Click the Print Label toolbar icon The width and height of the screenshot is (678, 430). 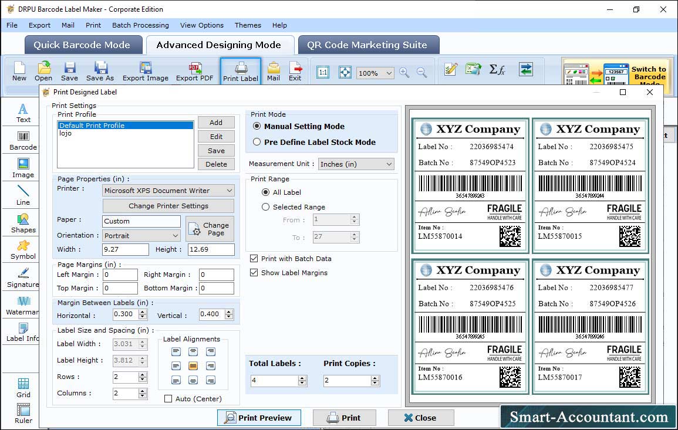(241, 72)
